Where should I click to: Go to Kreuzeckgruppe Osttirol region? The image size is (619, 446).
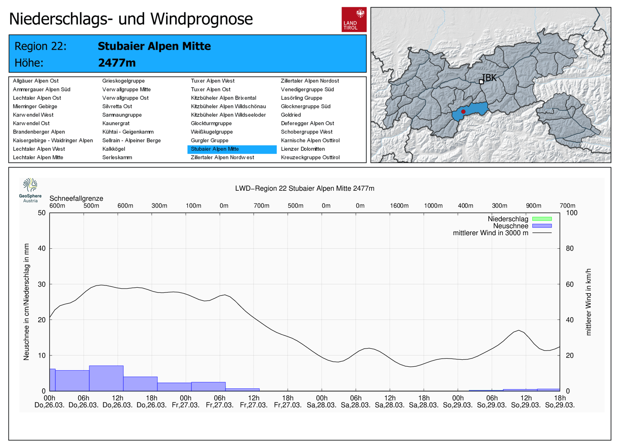(x=310, y=157)
